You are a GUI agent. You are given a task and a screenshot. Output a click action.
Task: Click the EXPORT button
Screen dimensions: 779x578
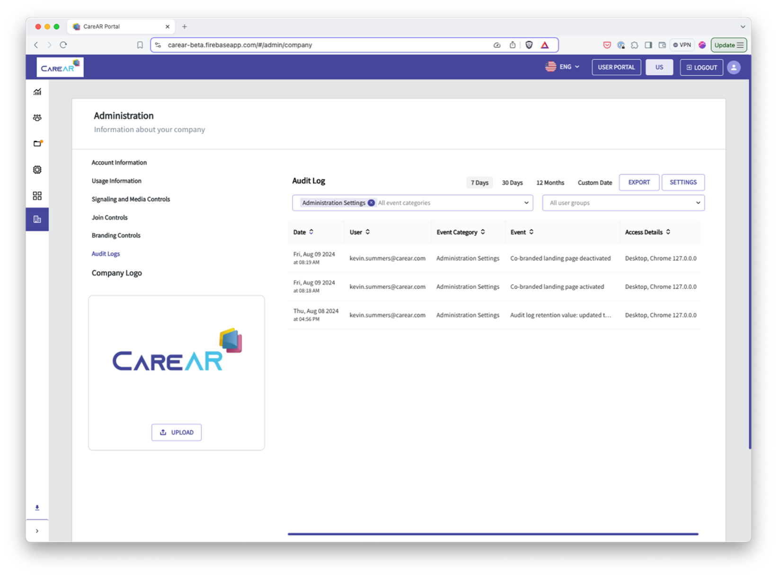pos(639,182)
